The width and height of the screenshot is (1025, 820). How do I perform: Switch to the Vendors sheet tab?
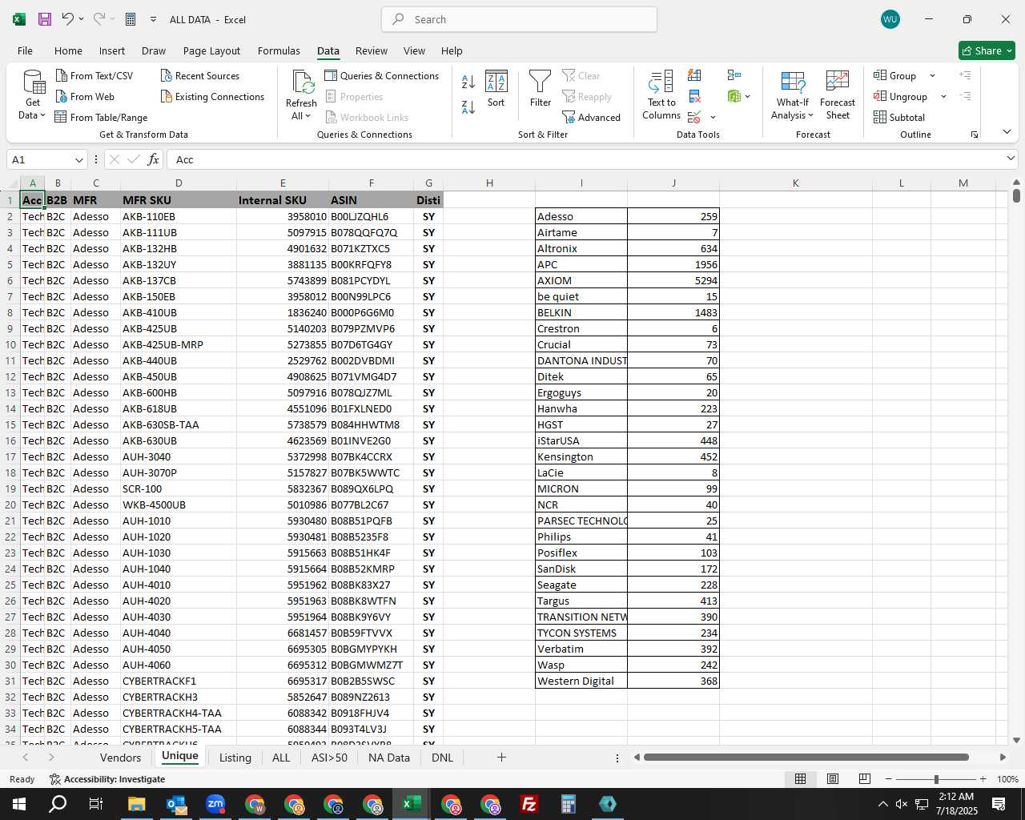120,757
